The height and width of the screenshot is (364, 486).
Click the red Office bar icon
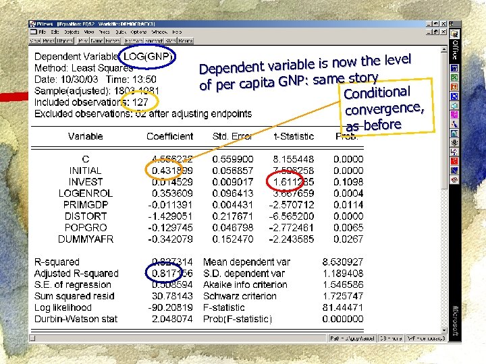click(454, 161)
